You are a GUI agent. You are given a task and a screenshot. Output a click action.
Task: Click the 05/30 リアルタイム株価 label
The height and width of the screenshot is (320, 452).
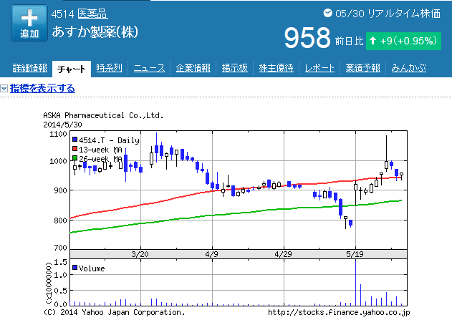coord(388,14)
